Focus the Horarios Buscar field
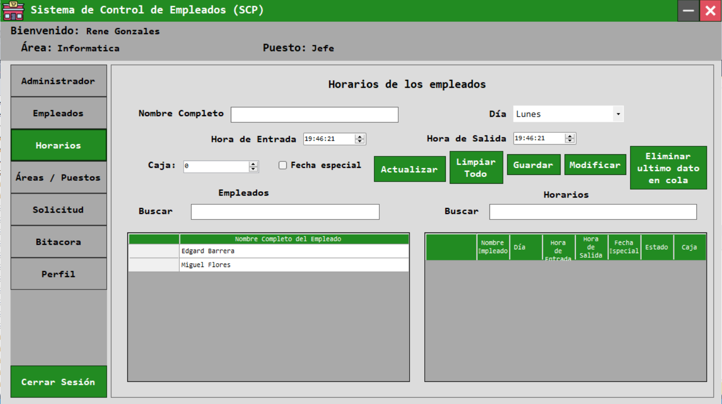The image size is (722, 404). pos(593,212)
